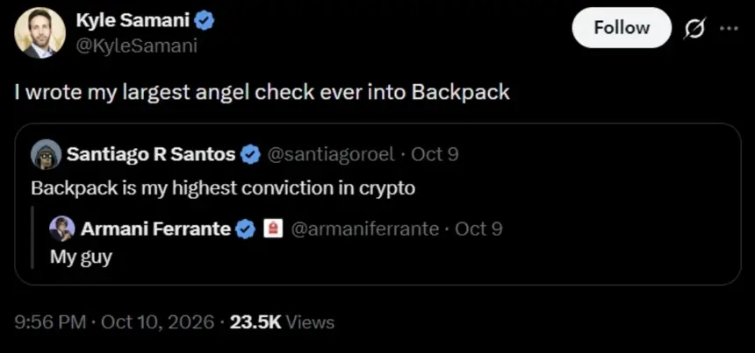Visit the @santiagoroel handle
This screenshot has height=353, width=755.
pyautogui.click(x=330, y=154)
